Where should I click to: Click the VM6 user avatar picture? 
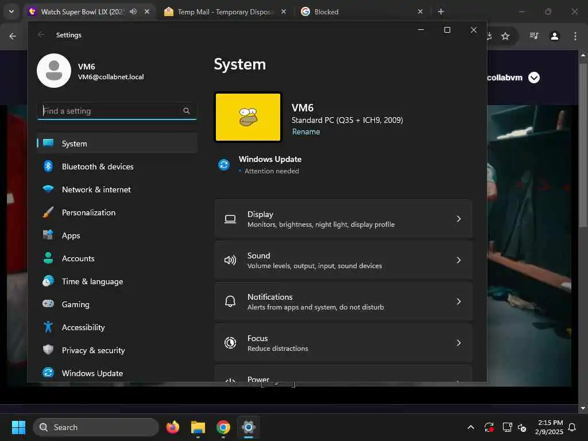coord(54,71)
